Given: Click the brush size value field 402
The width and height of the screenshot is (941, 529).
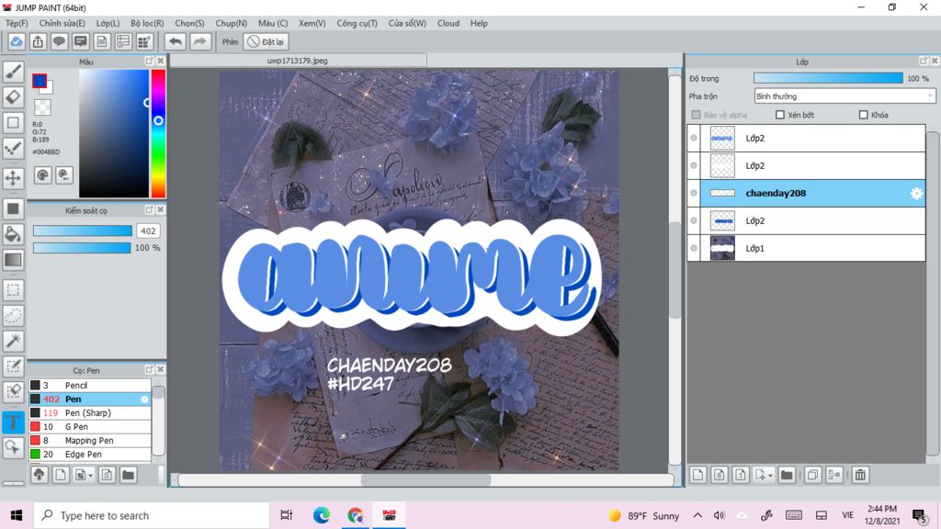Looking at the screenshot, I should click(x=148, y=231).
